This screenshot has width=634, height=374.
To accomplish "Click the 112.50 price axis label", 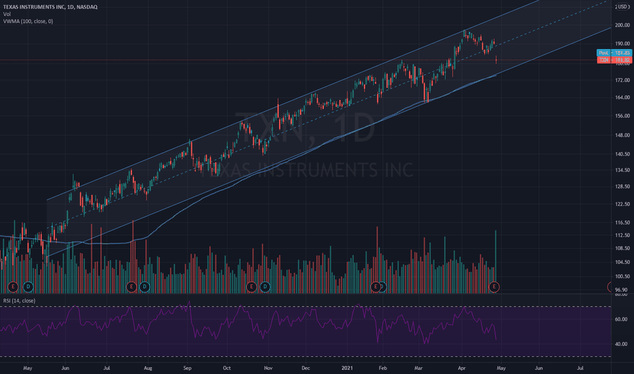I will coord(622,235).
